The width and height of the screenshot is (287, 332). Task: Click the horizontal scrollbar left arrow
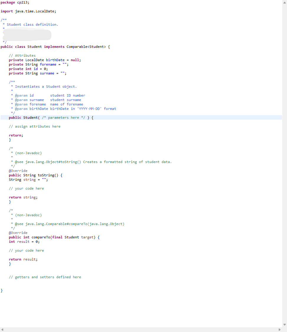coord(2,330)
